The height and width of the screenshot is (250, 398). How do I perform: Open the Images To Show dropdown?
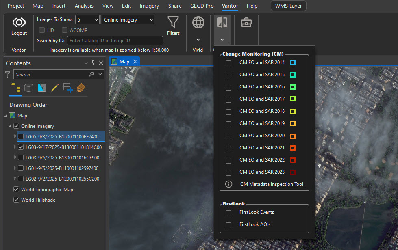point(87,20)
